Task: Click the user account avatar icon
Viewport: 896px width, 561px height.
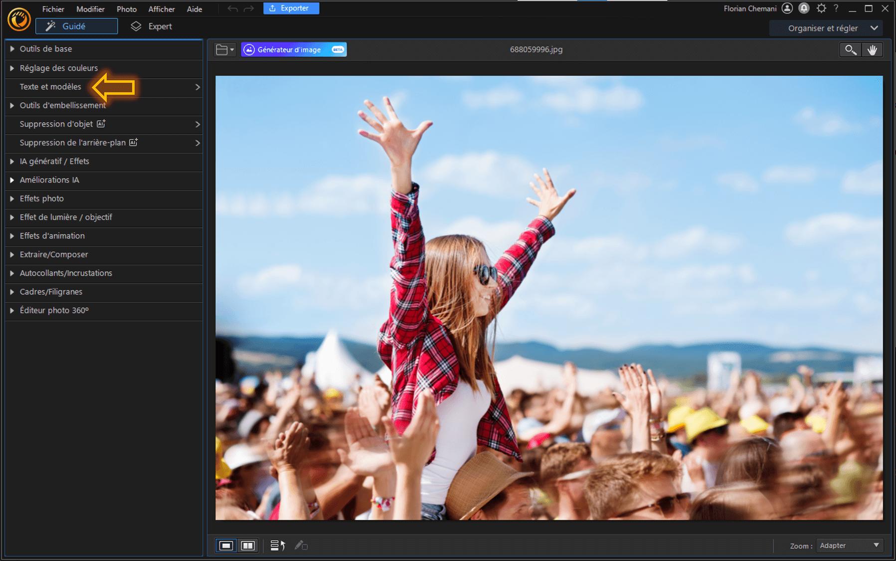Action: [787, 8]
